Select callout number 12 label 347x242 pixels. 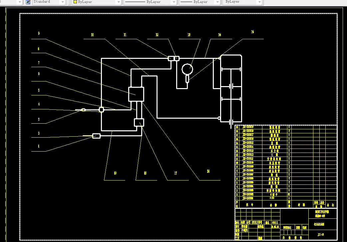157,35
